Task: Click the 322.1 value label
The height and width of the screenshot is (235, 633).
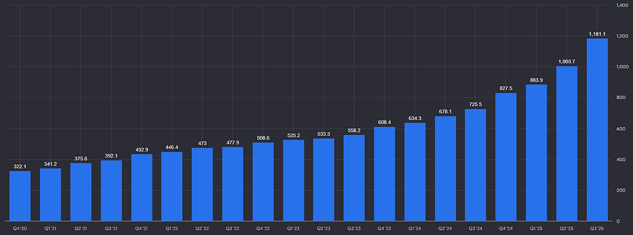Action: [20, 167]
